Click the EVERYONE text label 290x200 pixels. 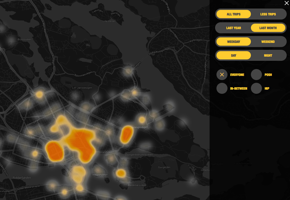pyautogui.click(x=237, y=75)
